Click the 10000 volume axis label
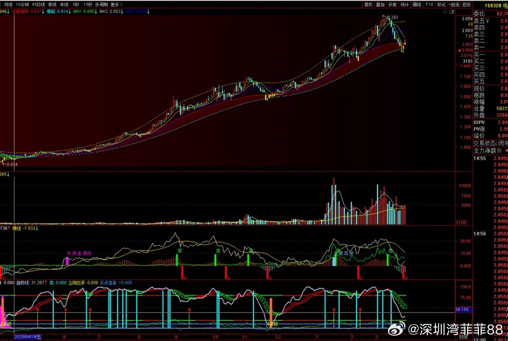 pos(464,185)
